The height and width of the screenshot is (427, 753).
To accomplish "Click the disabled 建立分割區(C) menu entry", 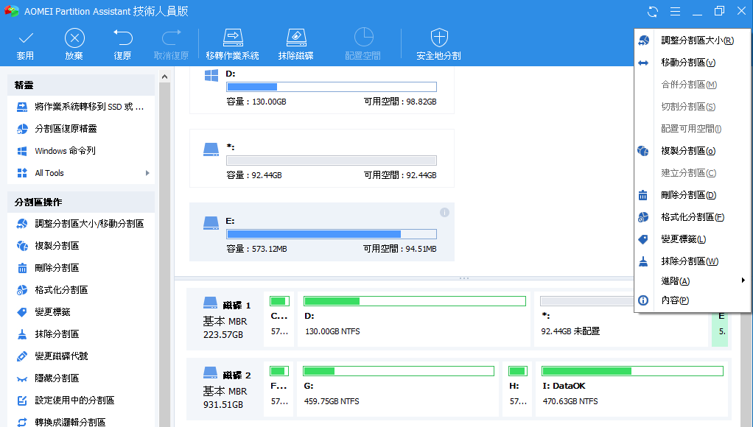I will pyautogui.click(x=692, y=173).
